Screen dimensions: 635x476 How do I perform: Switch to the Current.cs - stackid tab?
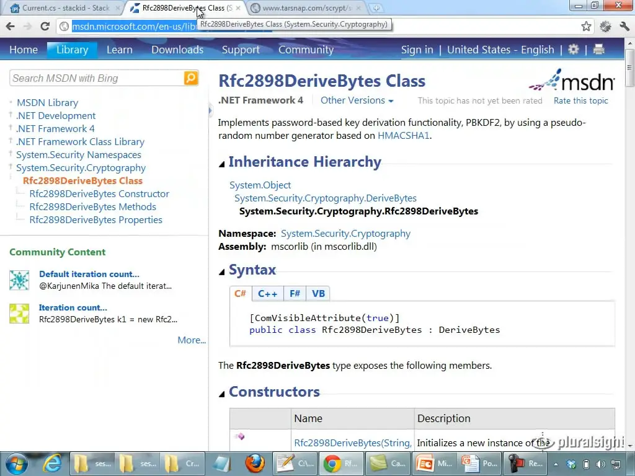[x=64, y=7]
